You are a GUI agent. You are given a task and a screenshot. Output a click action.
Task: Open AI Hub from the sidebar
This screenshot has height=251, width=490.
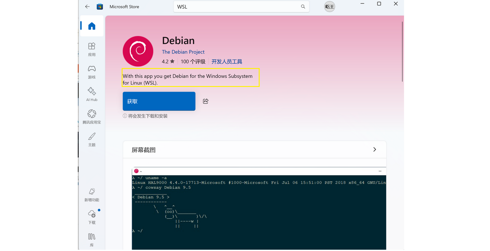pyautogui.click(x=92, y=94)
